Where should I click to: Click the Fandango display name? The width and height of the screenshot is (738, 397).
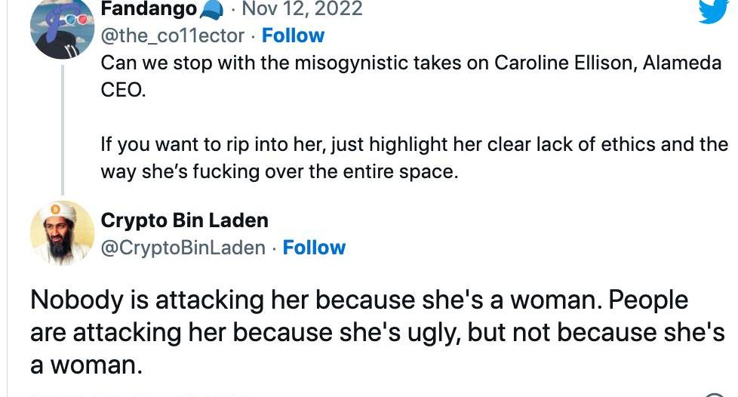pos(149,9)
